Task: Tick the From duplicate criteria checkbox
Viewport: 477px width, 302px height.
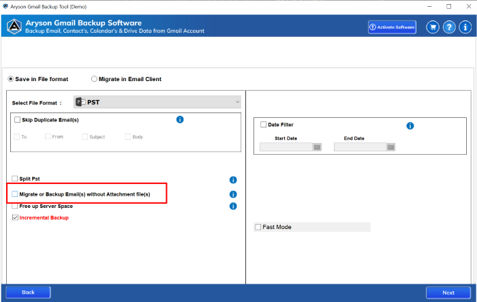Action: point(48,136)
